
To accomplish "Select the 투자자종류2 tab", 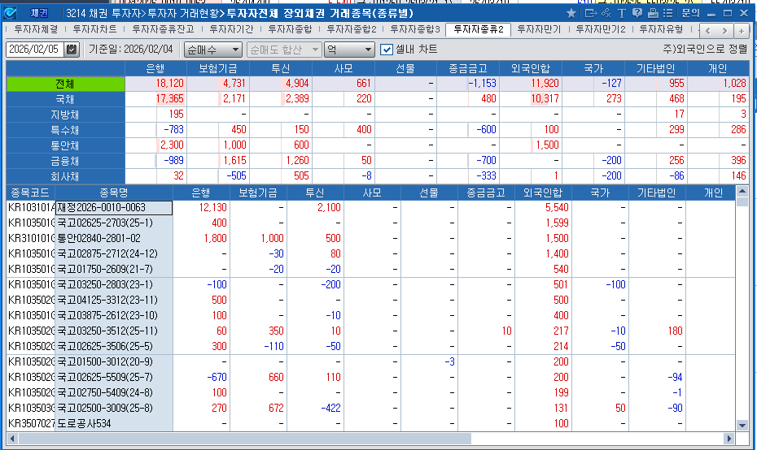I will click(479, 30).
